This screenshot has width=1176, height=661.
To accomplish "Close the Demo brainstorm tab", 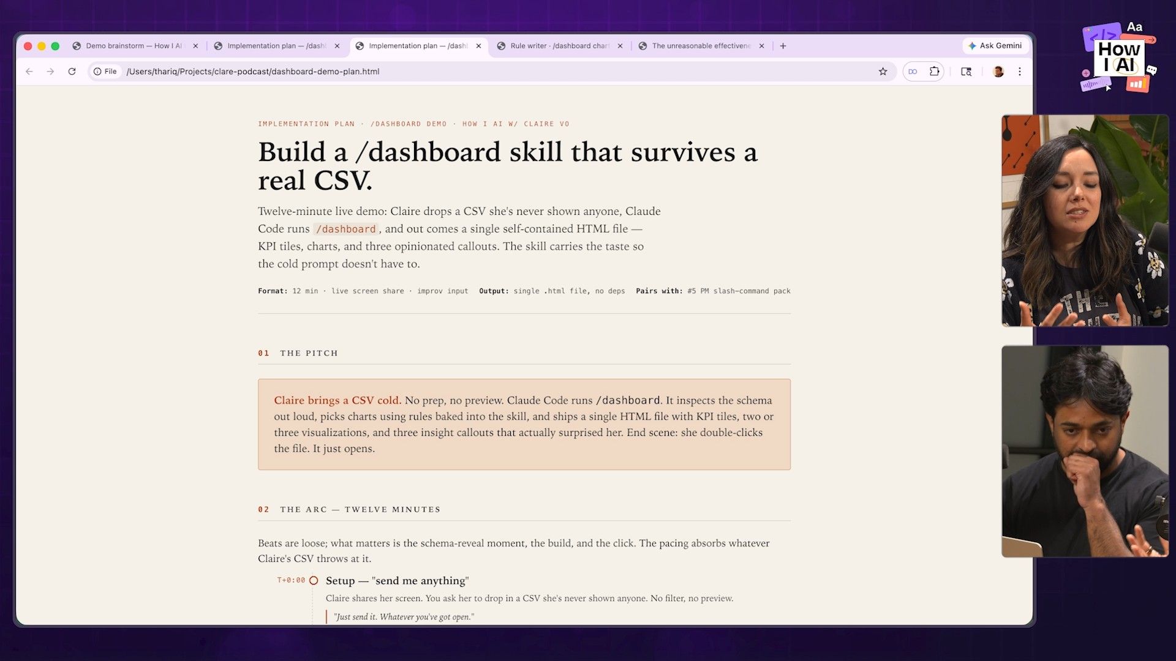I will coord(195,46).
